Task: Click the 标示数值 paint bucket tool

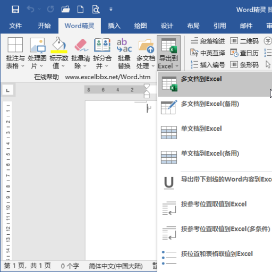Action: (x=59, y=53)
